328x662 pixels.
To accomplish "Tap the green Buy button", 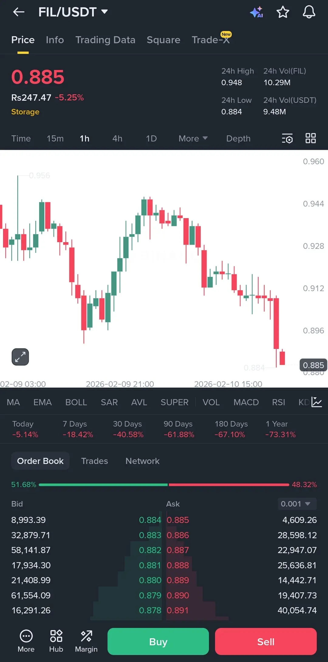I will [158, 641].
